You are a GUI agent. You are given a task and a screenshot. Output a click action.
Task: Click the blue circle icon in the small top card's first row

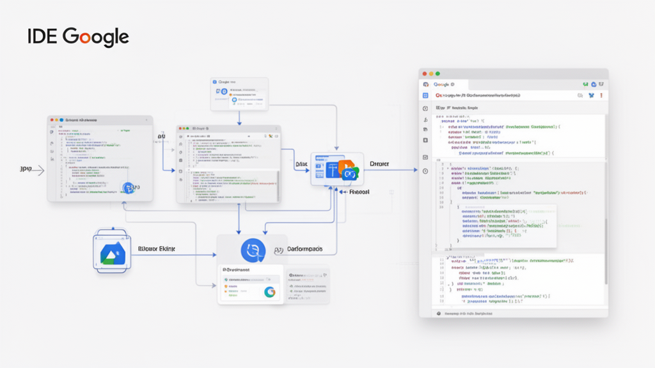coord(224,91)
